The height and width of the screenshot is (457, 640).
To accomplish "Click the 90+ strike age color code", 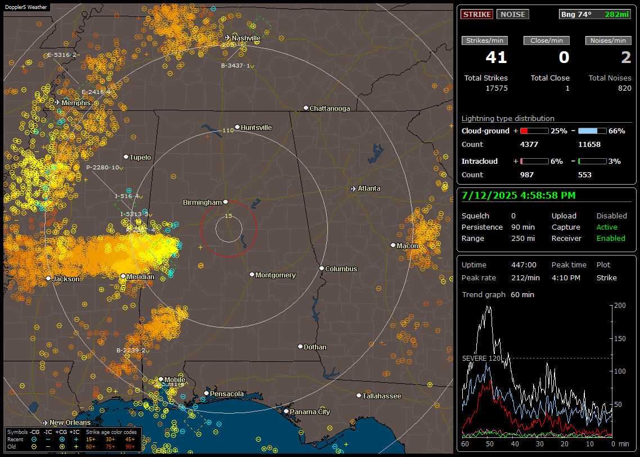I will pyautogui.click(x=130, y=447).
